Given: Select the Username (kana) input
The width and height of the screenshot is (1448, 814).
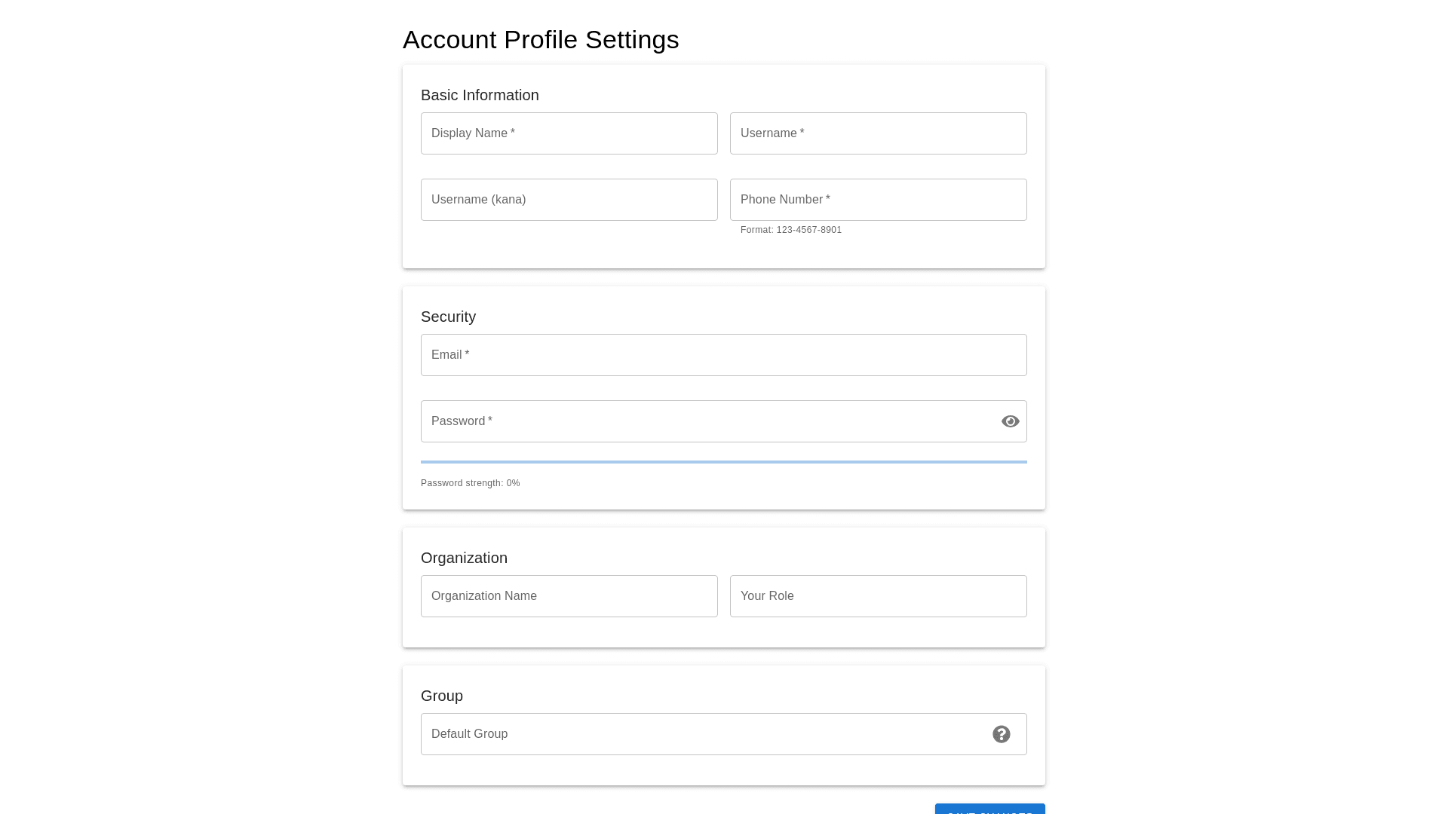Looking at the screenshot, I should pyautogui.click(x=569, y=200).
